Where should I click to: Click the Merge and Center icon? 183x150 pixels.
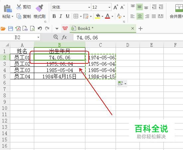[x=179, y=8]
